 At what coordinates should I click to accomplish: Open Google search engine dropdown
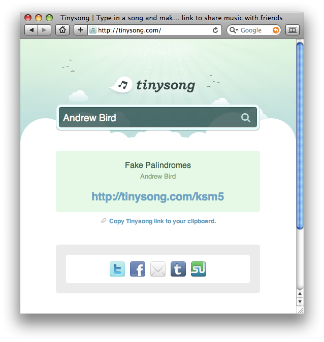click(234, 30)
